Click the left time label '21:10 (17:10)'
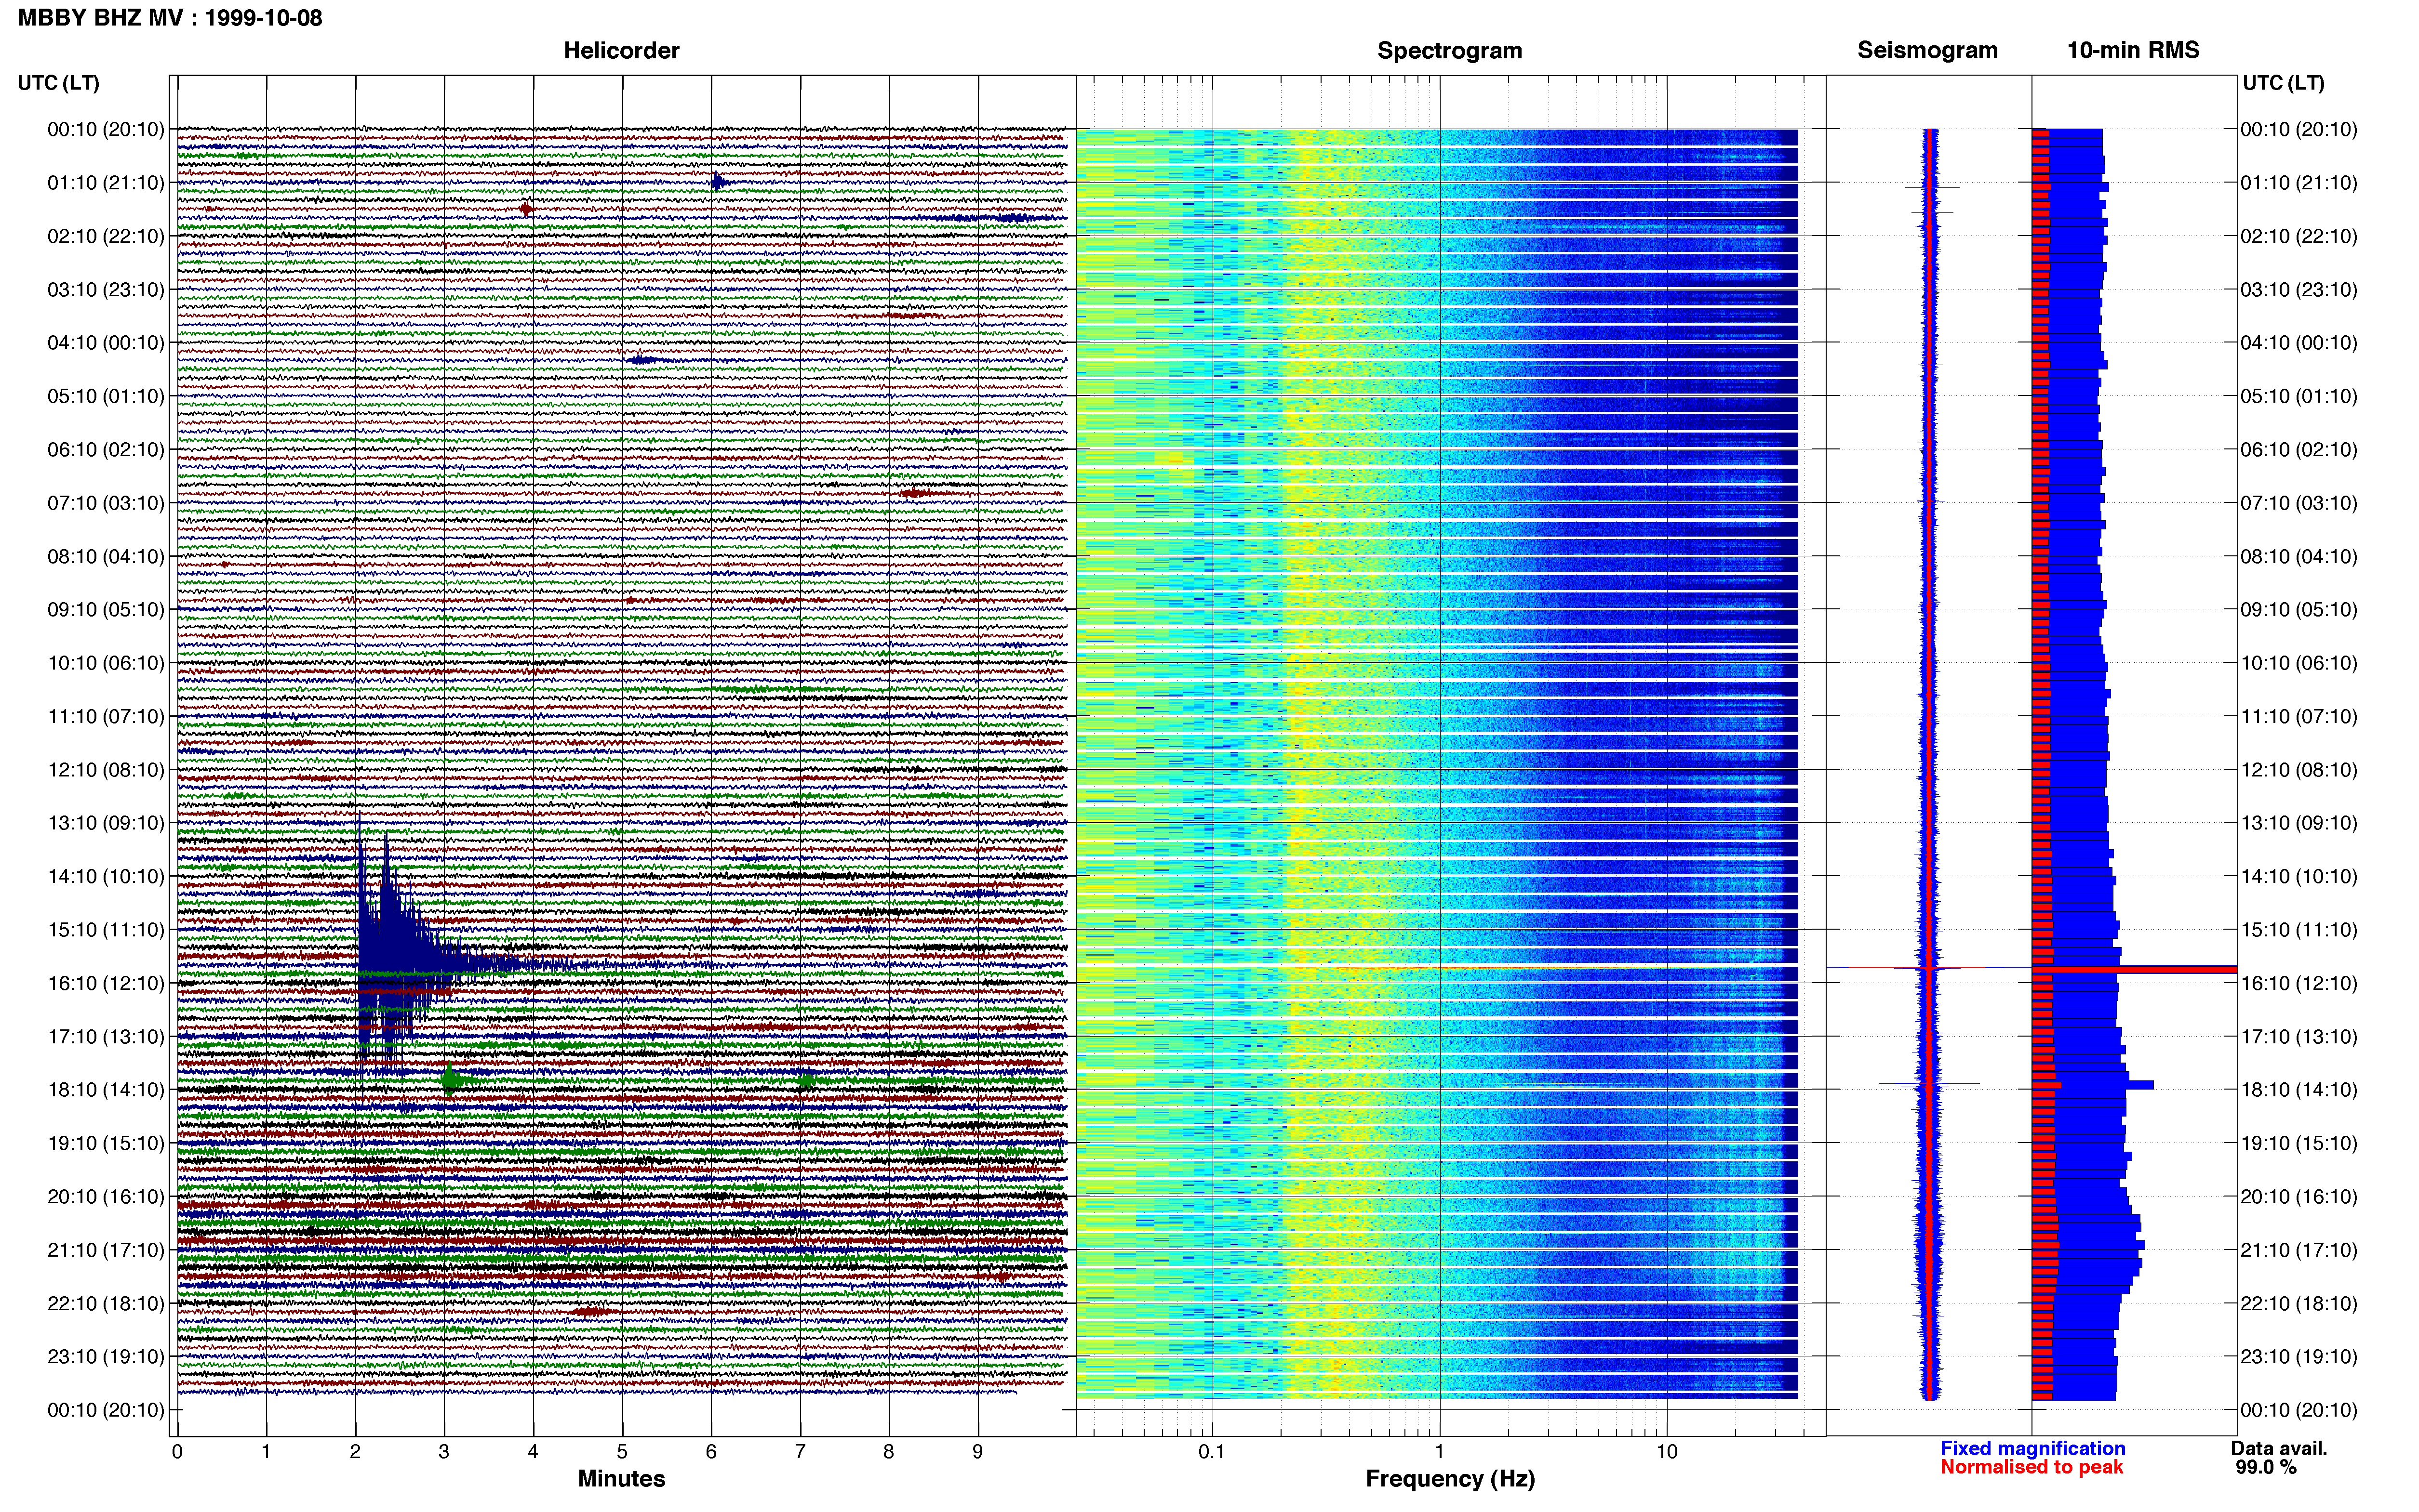Image resolution: width=2419 pixels, height=1512 pixels. tap(106, 1250)
